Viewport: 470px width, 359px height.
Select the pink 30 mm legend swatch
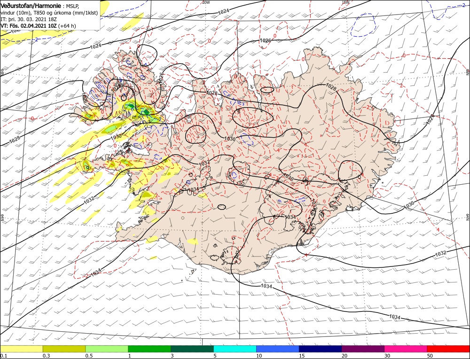pos(406,349)
